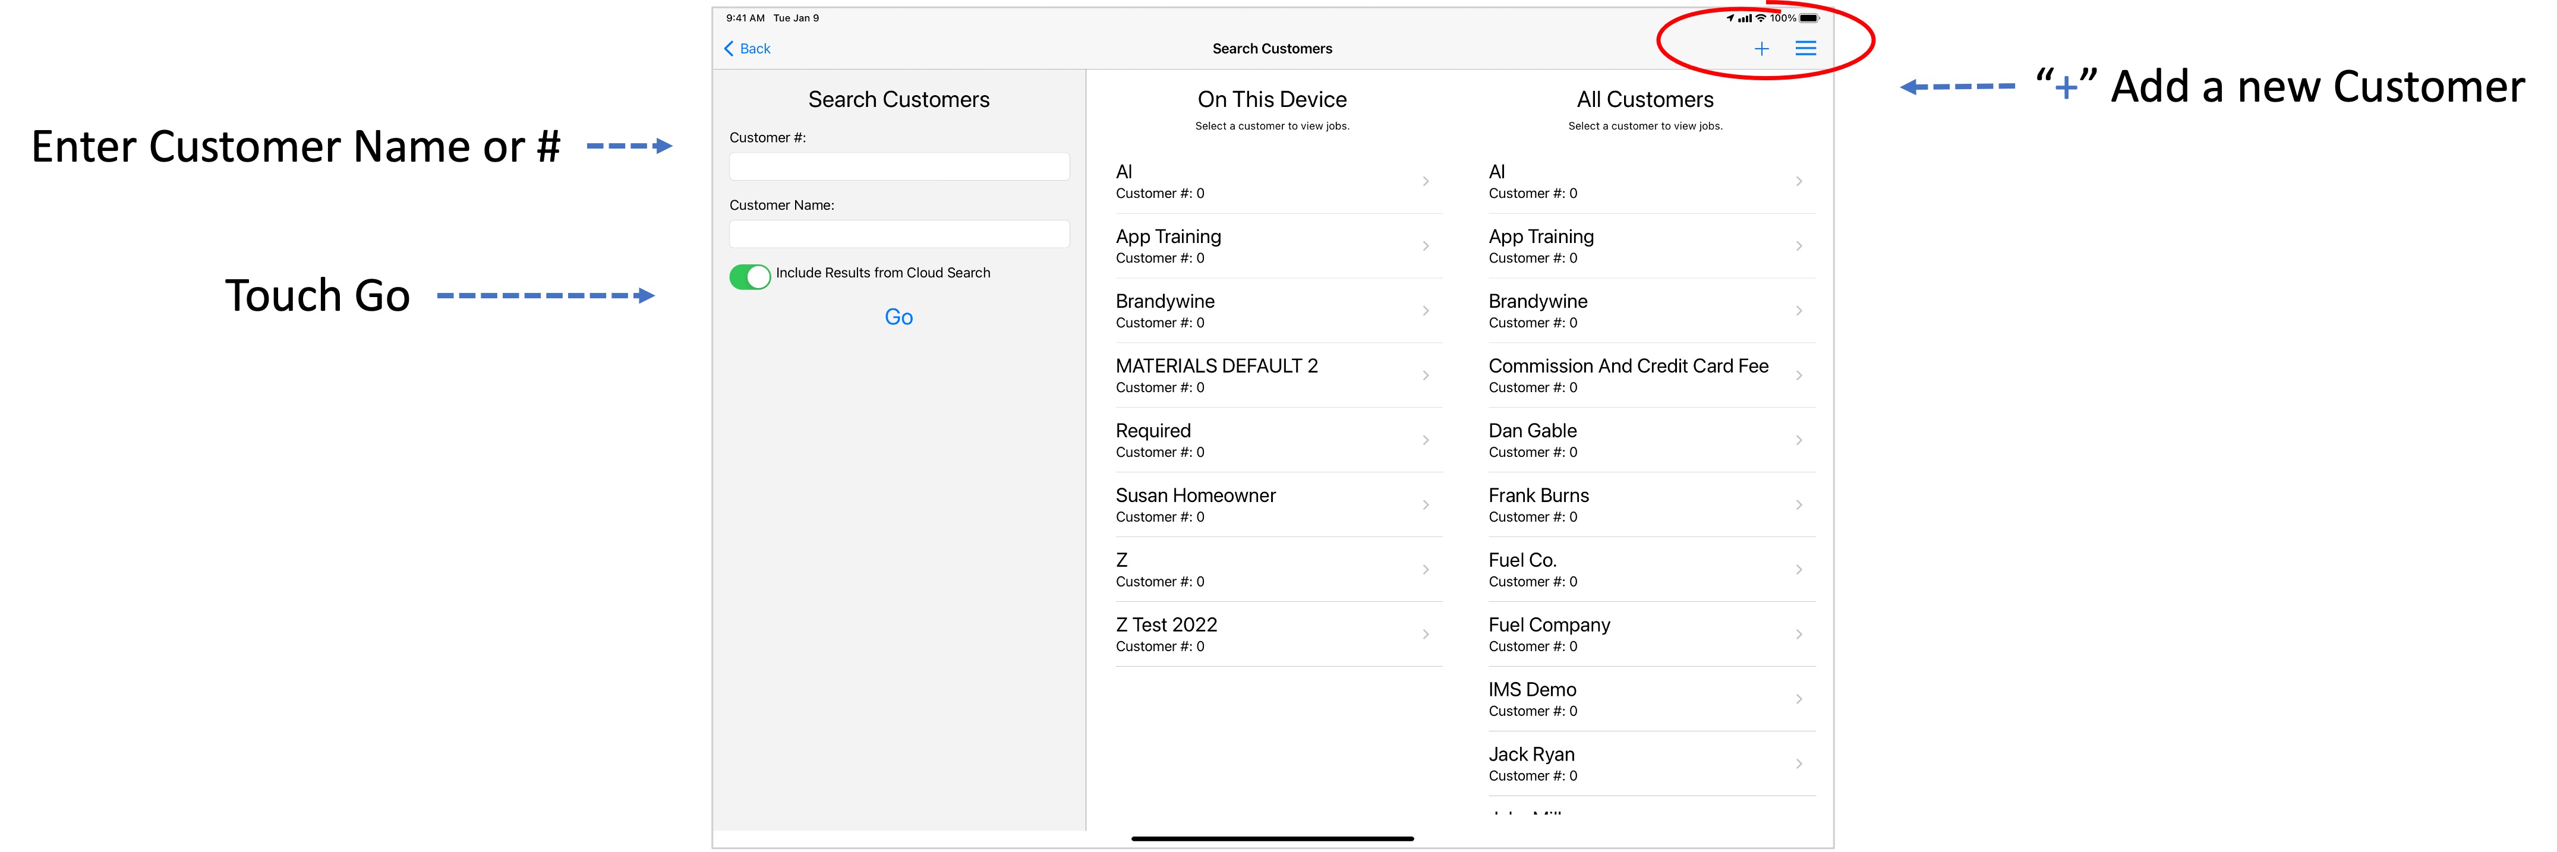
Task: Tap the location arrow status icon
Action: click(x=1730, y=18)
